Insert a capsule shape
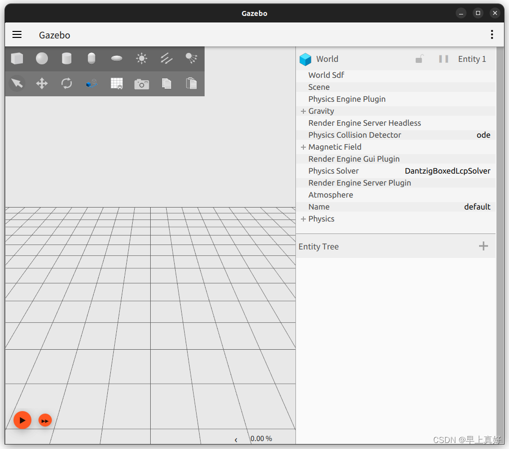 pyautogui.click(x=91, y=59)
